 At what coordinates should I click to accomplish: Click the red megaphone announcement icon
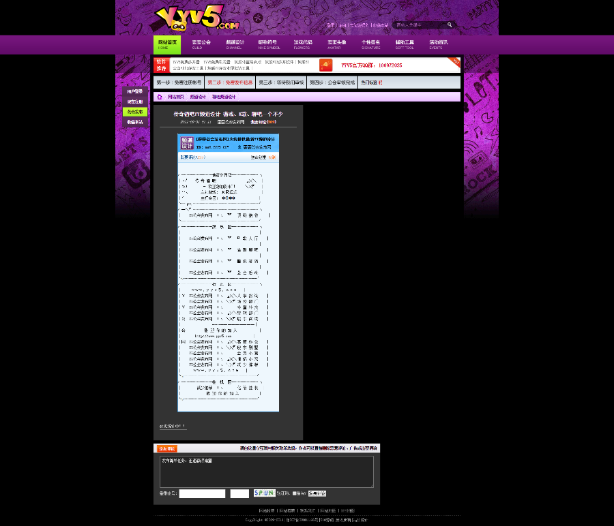326,65
